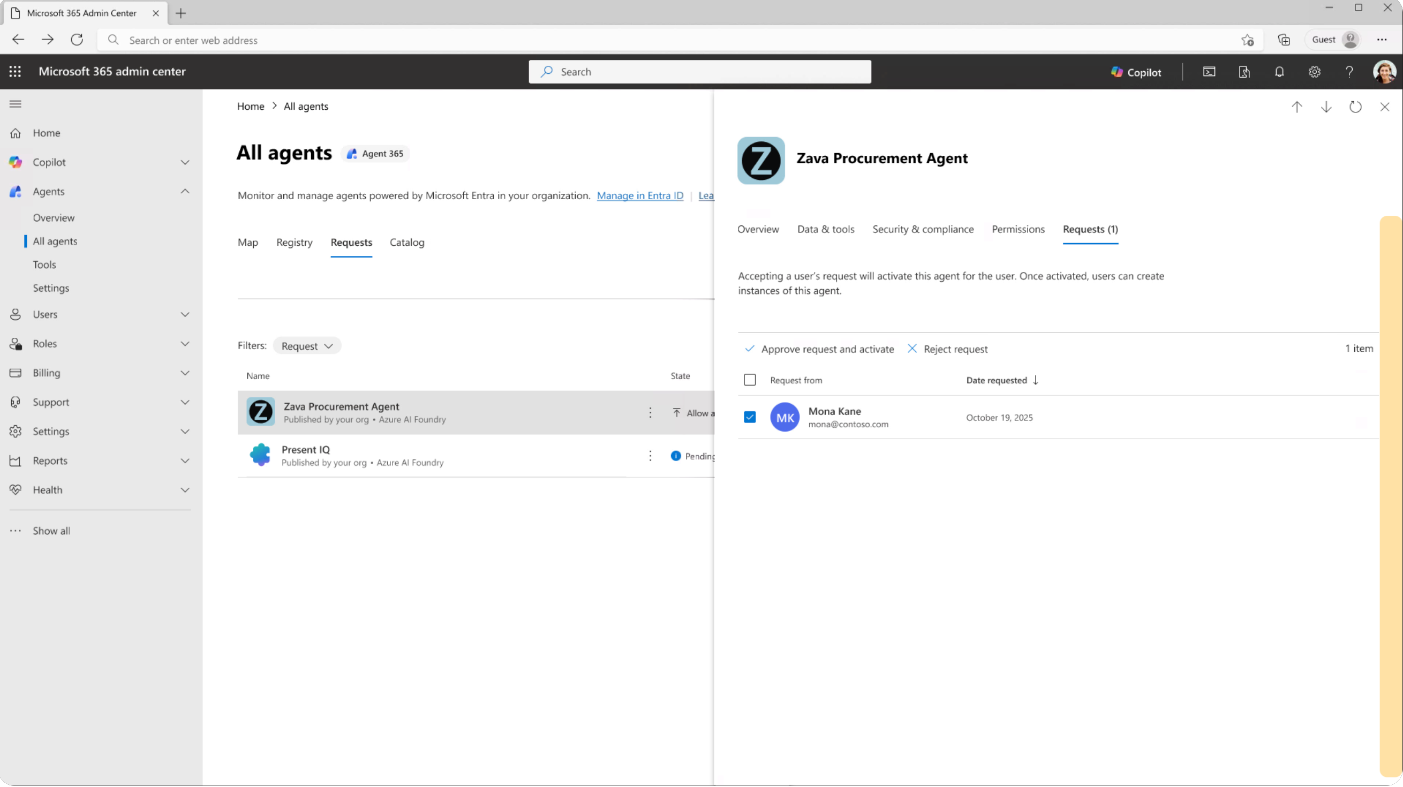Click Reject request
This screenshot has height=787, width=1403.
pyautogui.click(x=948, y=349)
